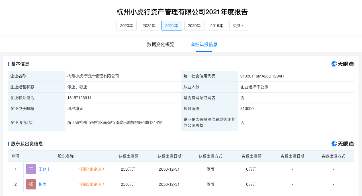Click 企业是否有投资信息或购买其他公司股权 label
Image resolution: width=362 pixels, height=196 pixels.
(209, 122)
